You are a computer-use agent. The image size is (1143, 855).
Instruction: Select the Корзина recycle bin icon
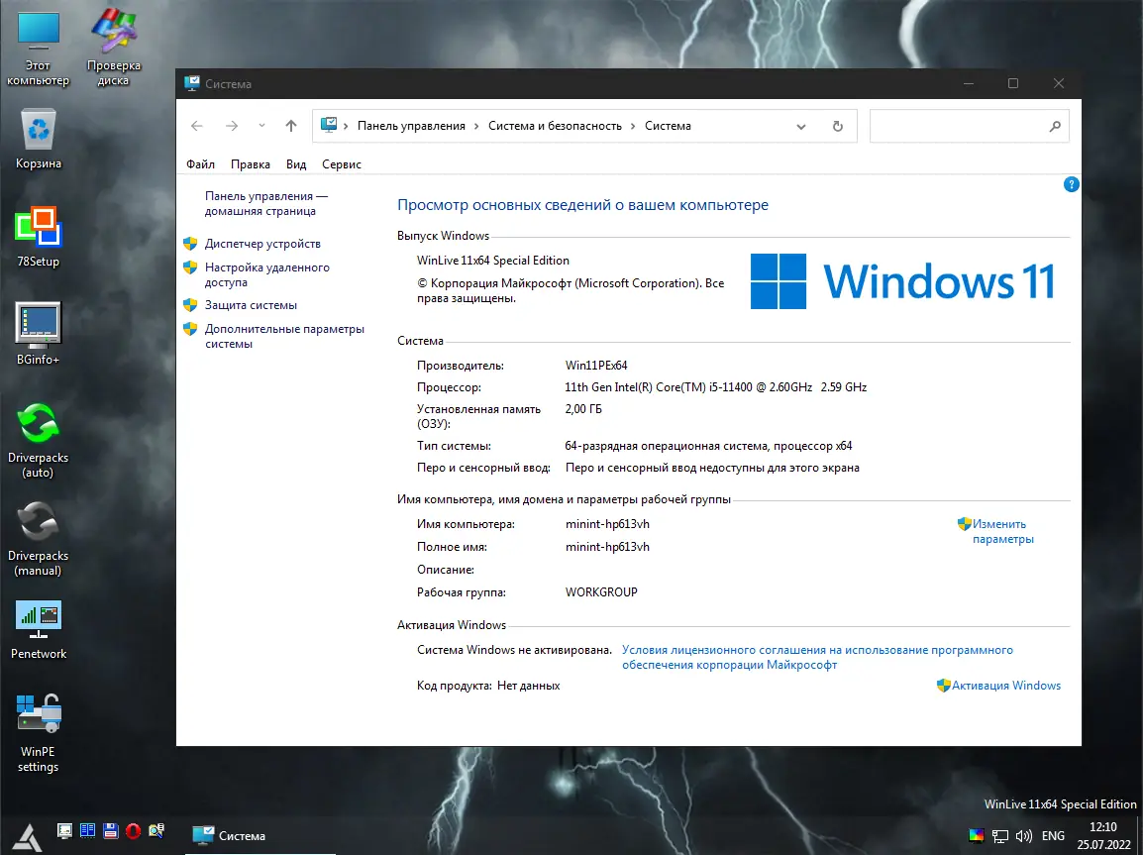click(x=38, y=139)
